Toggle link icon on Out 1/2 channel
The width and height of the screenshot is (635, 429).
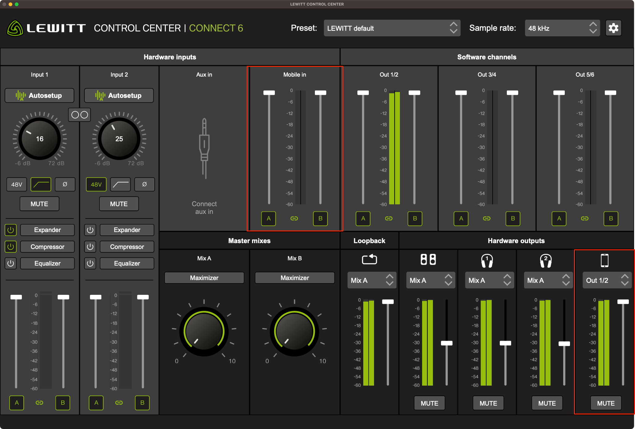coord(389,219)
